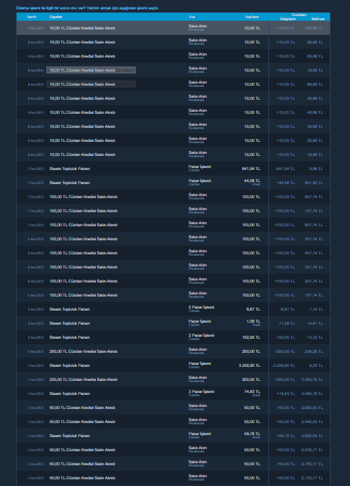The width and height of the screenshot is (350, 486).
Task: Select the 200,00 TL purchase with 206,28 TL balance
Action: (173, 351)
